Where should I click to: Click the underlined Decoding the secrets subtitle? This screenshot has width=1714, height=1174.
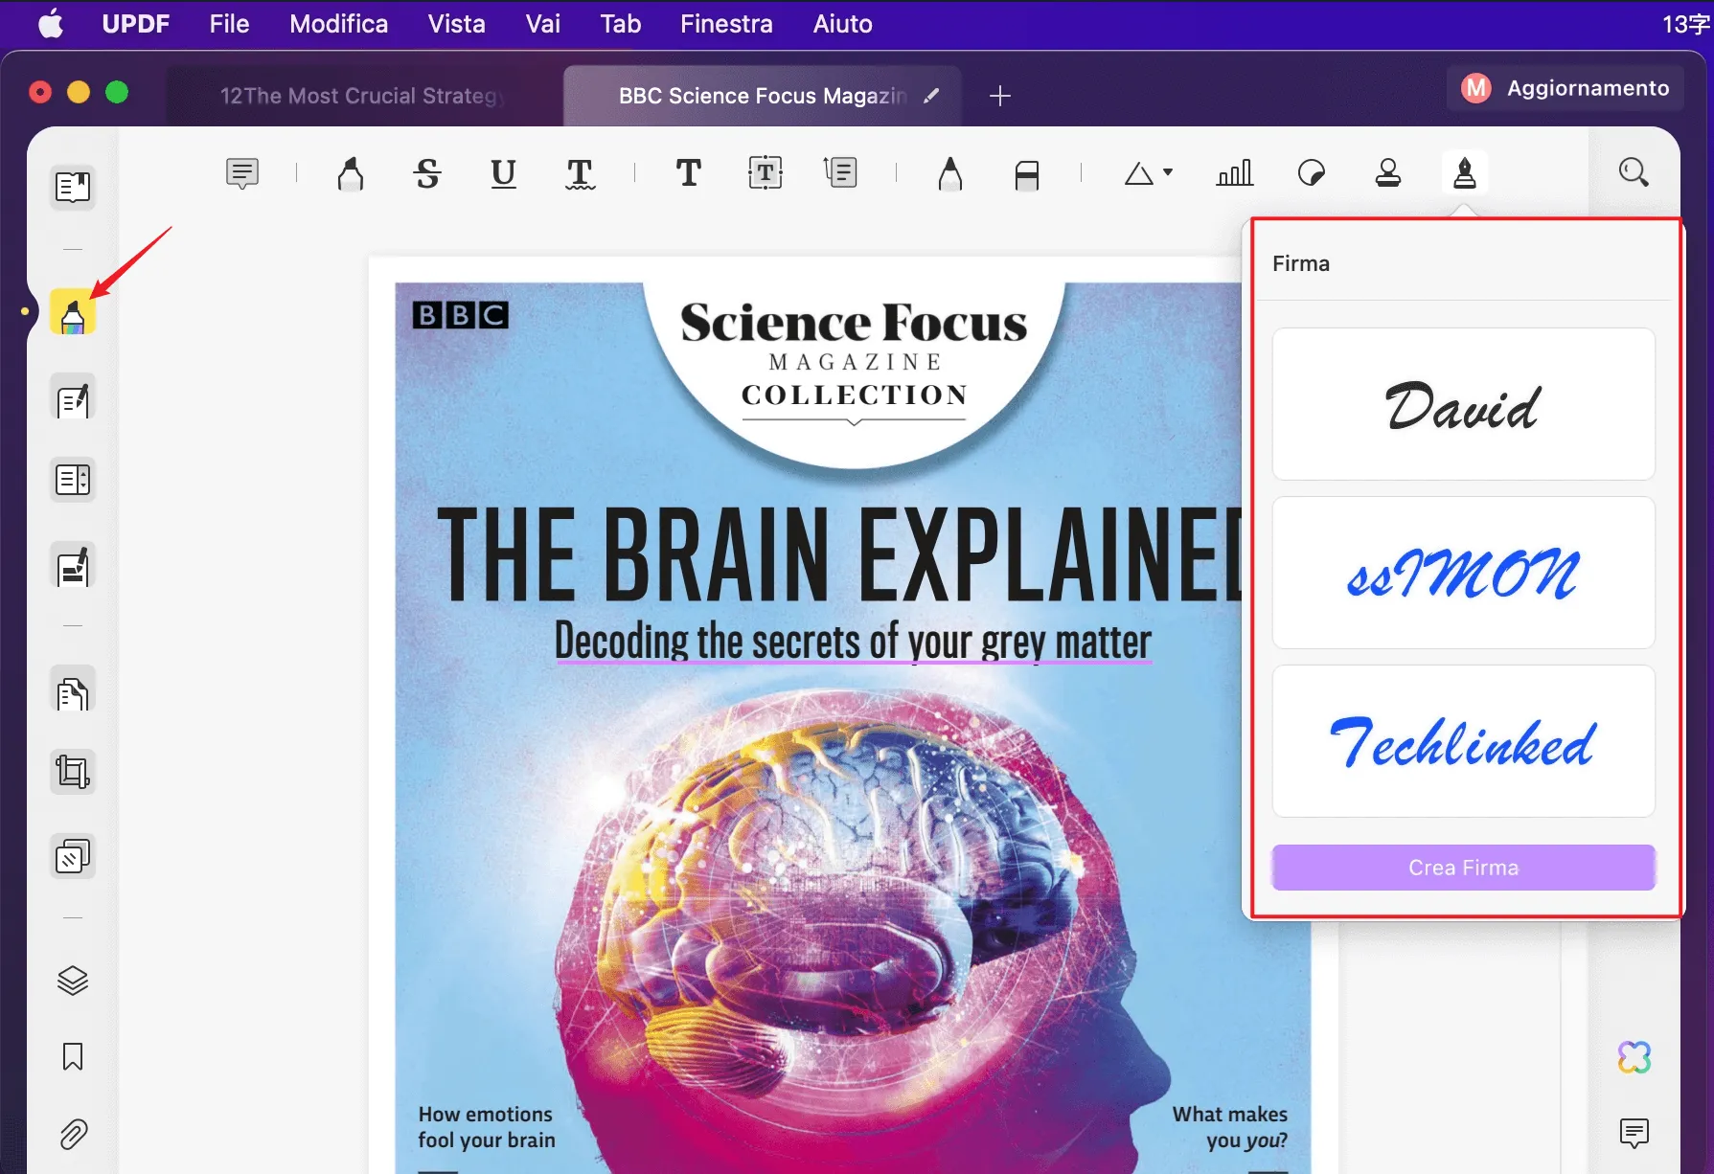tap(853, 641)
